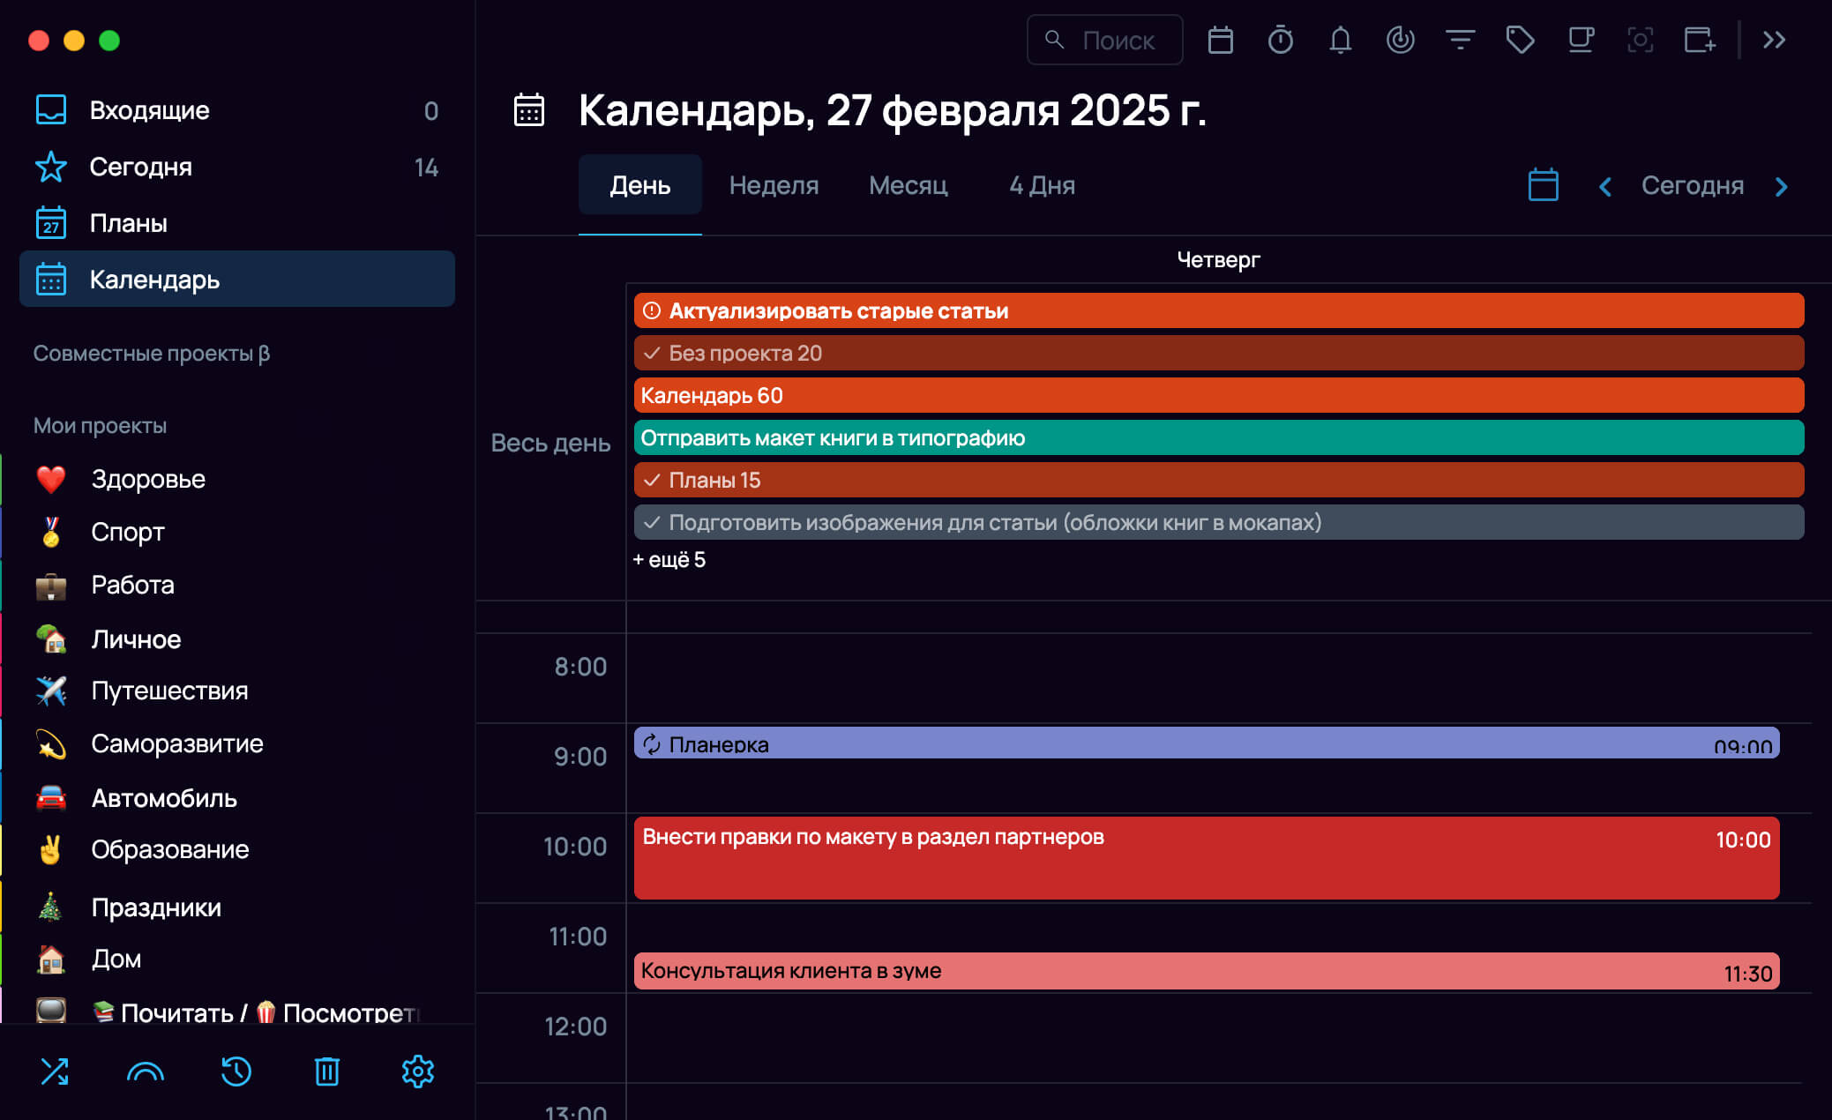The image size is (1832, 1120).
Task: Uncheck 'Подготовить изображения для статьи' task
Action: [x=652, y=522]
